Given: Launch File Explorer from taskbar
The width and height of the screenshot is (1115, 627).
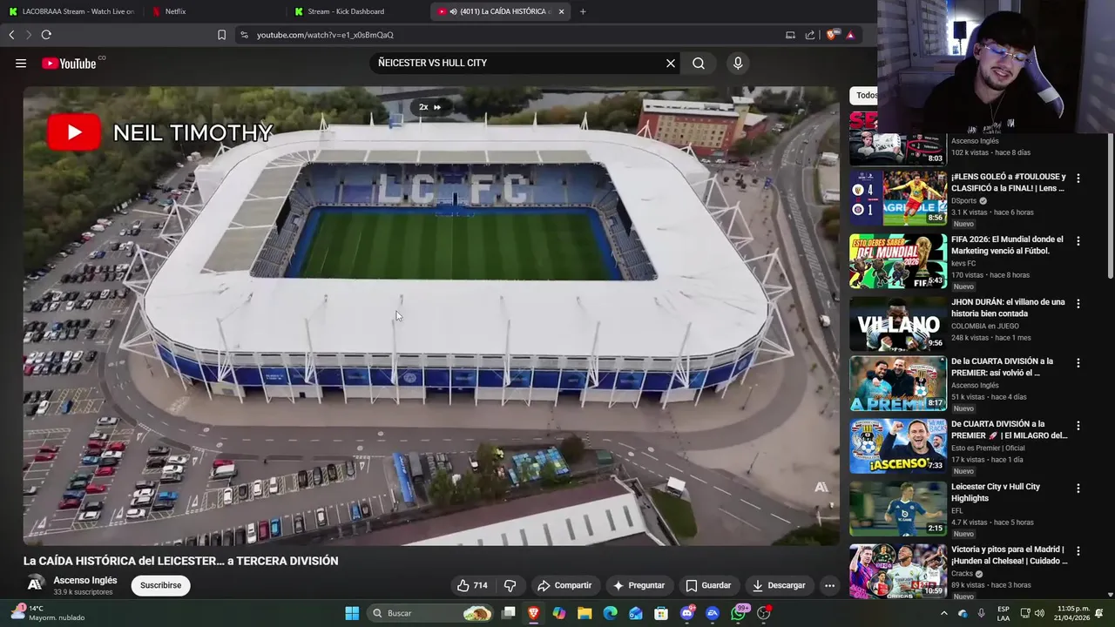Looking at the screenshot, I should (x=585, y=613).
